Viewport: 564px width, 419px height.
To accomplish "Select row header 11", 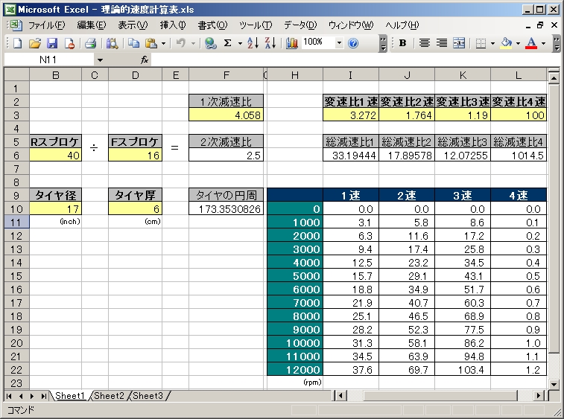I will pyautogui.click(x=16, y=223).
